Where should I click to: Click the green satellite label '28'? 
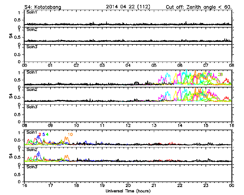[220, 75]
